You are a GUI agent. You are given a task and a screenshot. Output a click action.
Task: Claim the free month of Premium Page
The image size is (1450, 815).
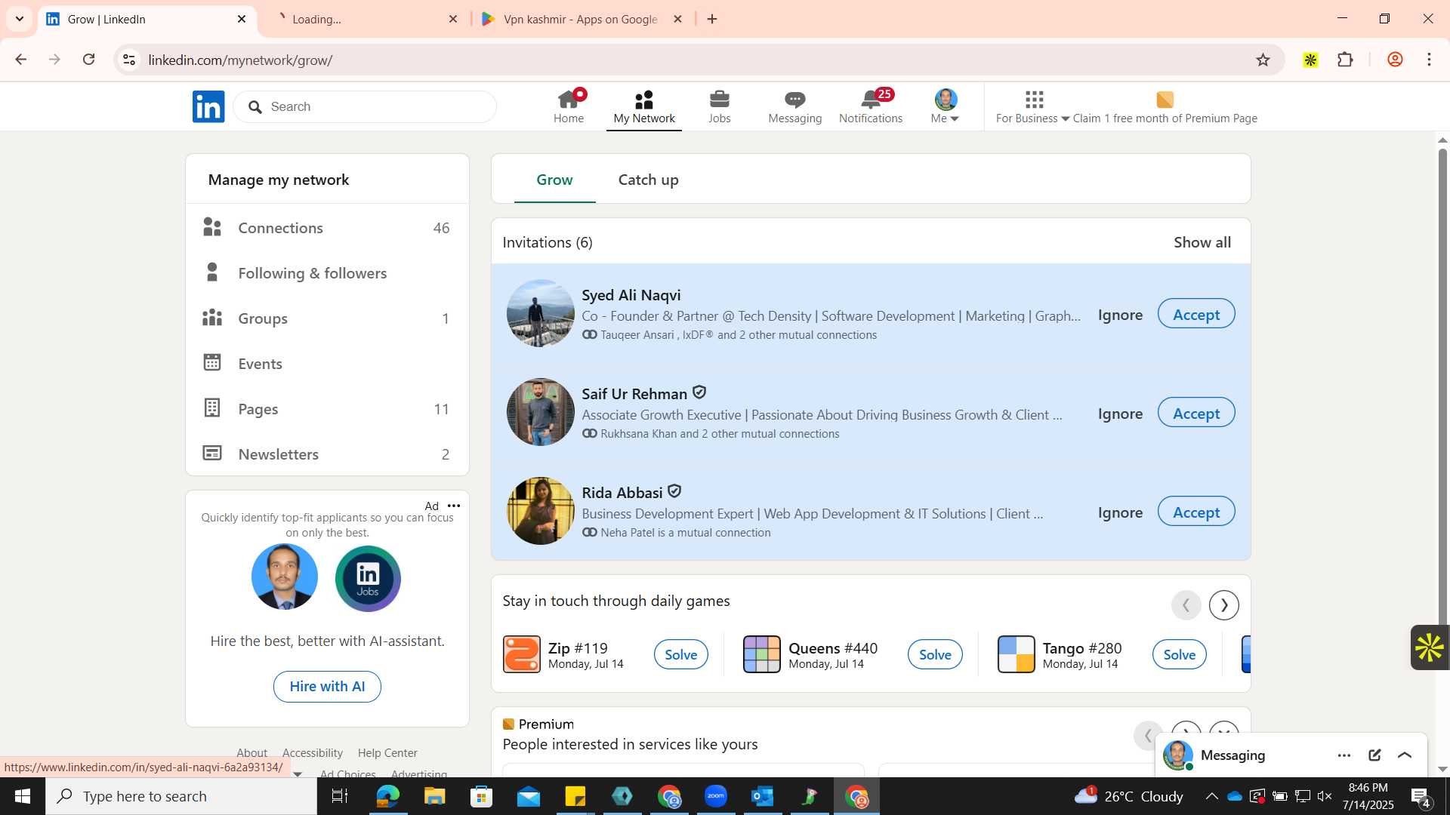point(1165,106)
